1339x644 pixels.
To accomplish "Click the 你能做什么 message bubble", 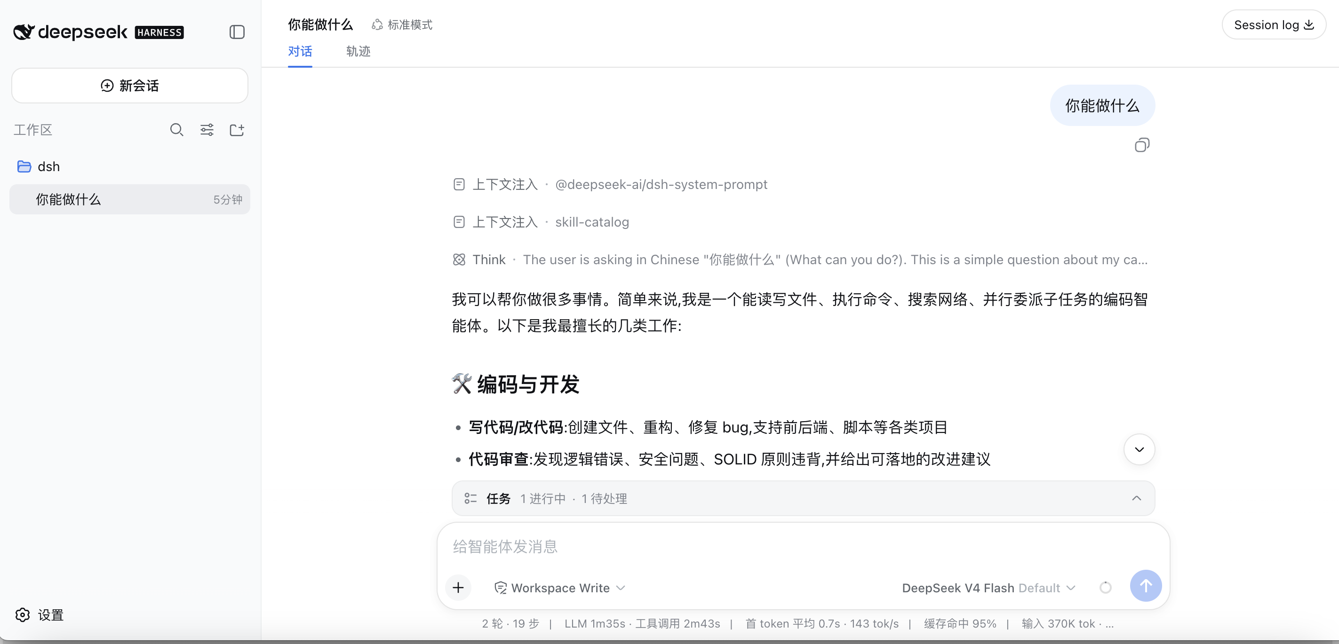I will [1102, 105].
